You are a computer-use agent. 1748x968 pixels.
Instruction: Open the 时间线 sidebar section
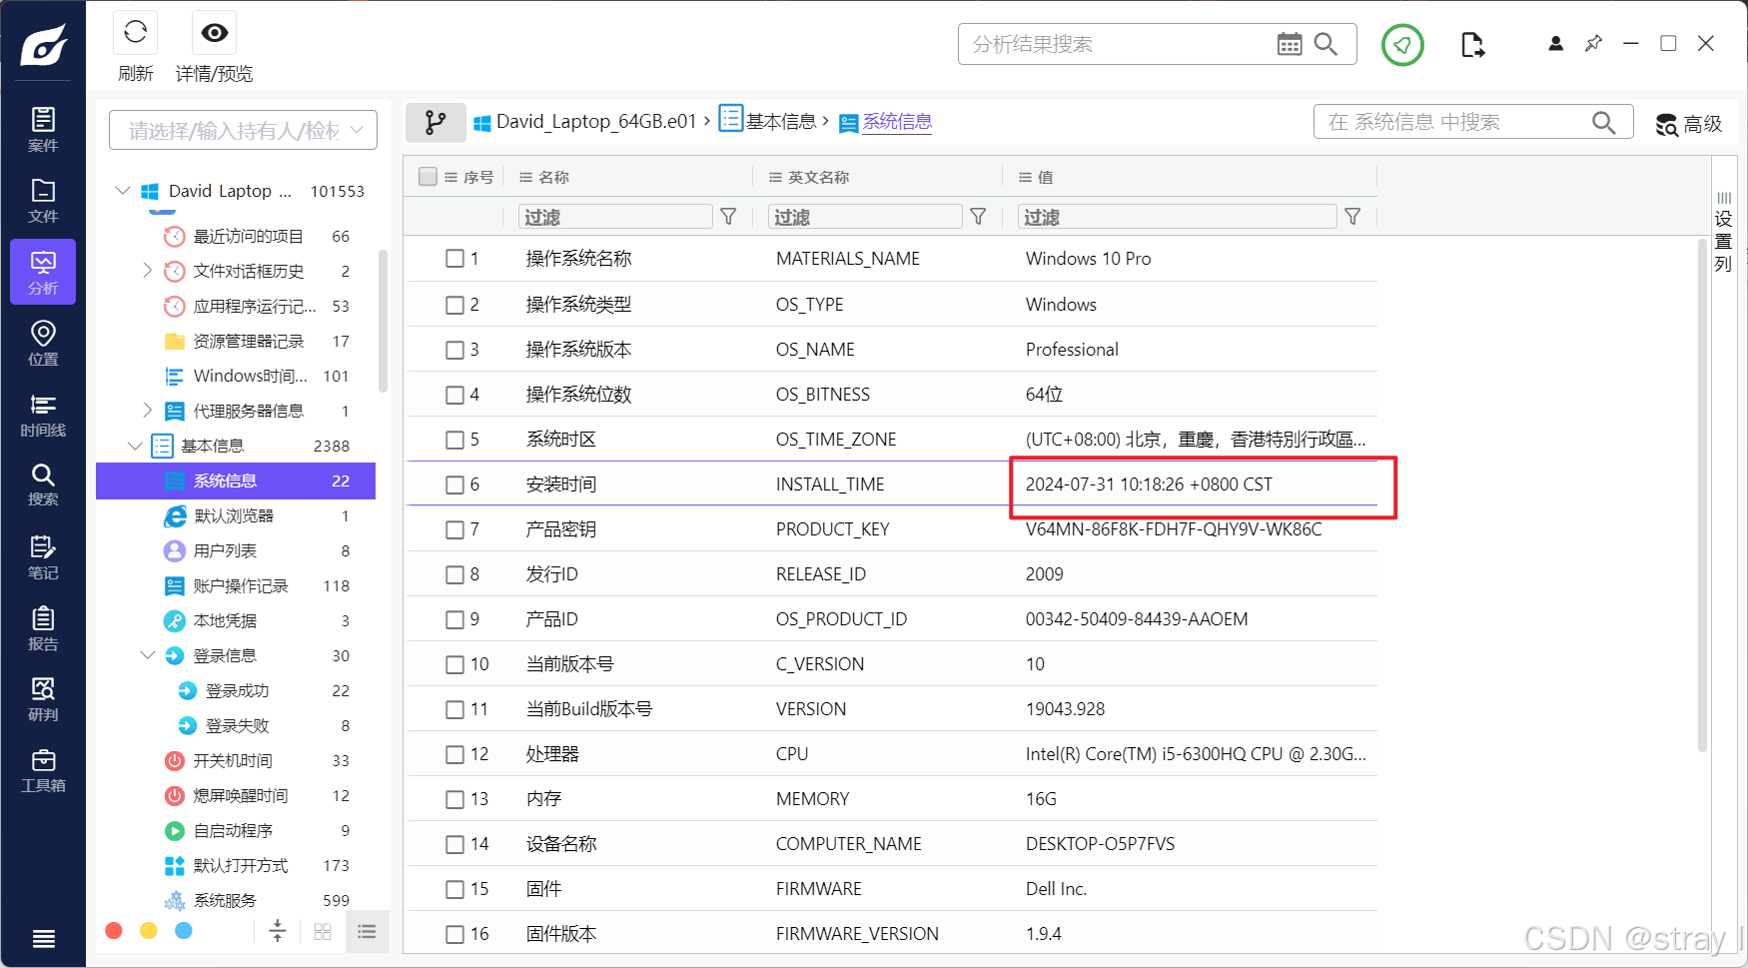coord(43,414)
